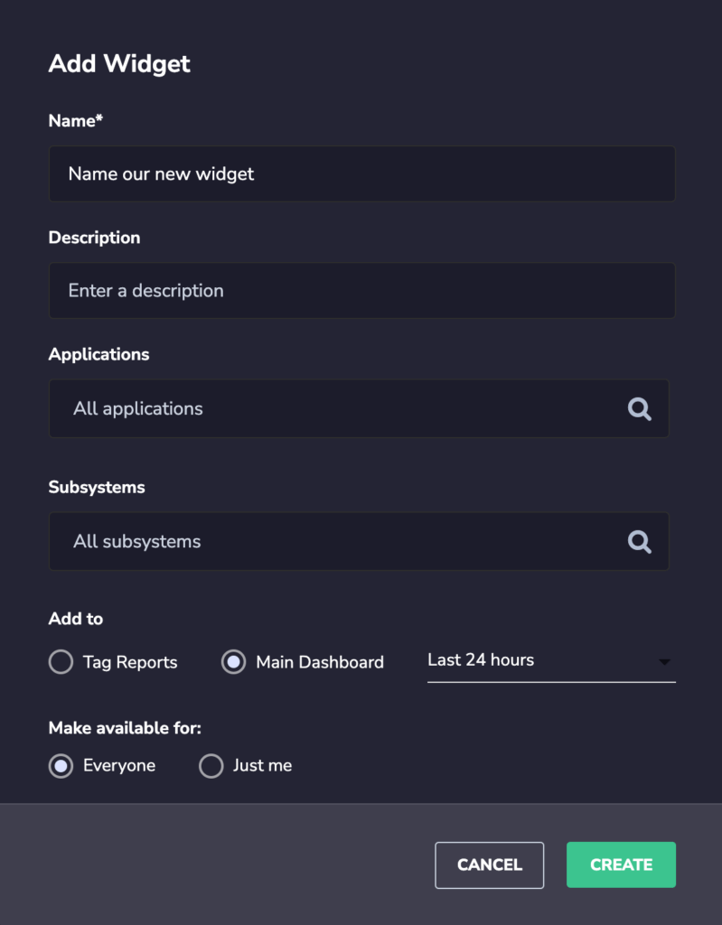The width and height of the screenshot is (722, 925).
Task: Click the search icon in Applications field
Action: (640, 409)
